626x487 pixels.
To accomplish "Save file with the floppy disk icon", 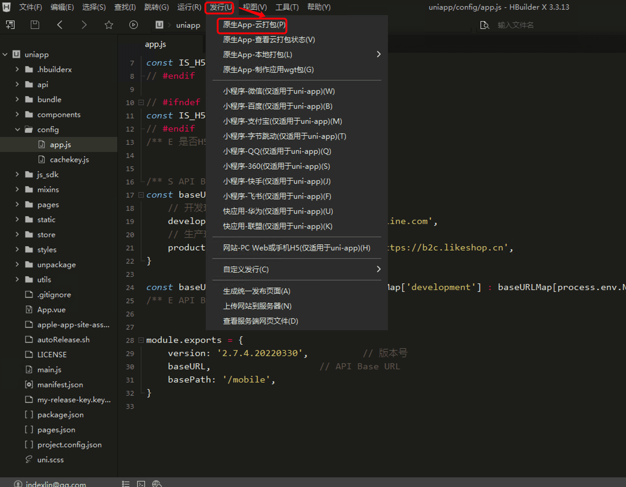I will pos(35,25).
